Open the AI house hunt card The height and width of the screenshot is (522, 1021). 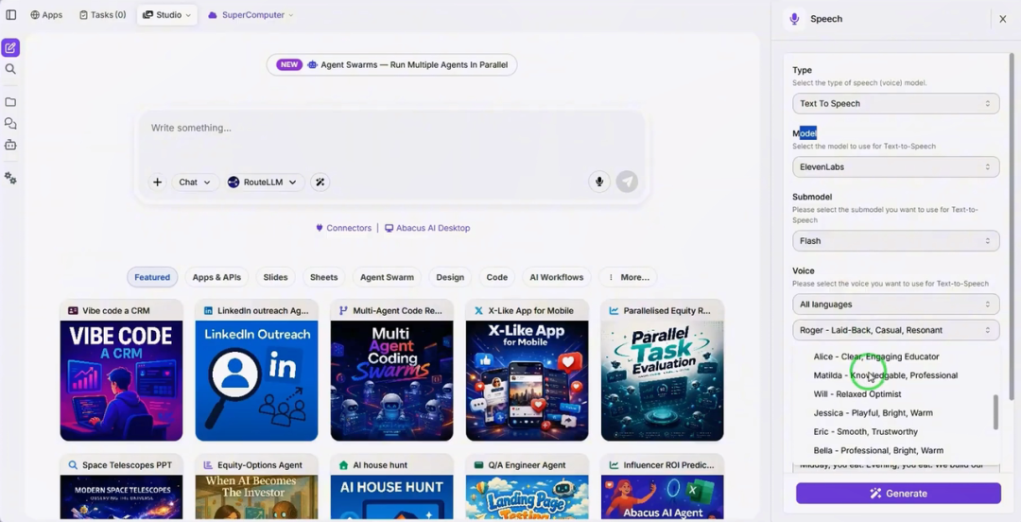(x=392, y=487)
